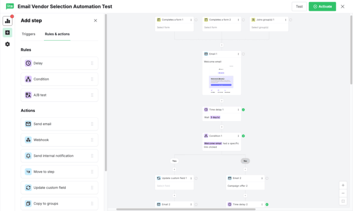
Task: Open the options menu on Update custom field 1
Action: (x=191, y=178)
